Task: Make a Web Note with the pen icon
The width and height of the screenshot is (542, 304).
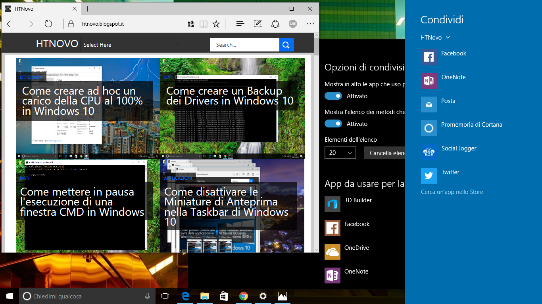Action: point(258,24)
